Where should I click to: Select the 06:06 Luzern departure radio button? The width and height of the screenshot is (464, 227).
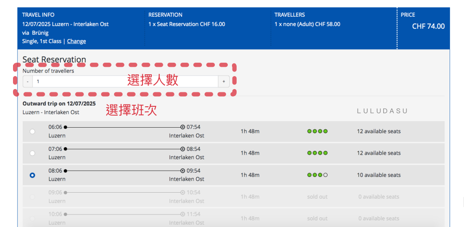(32, 131)
